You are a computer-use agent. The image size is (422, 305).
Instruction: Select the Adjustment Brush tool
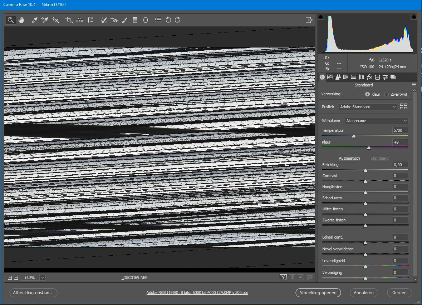[124, 20]
